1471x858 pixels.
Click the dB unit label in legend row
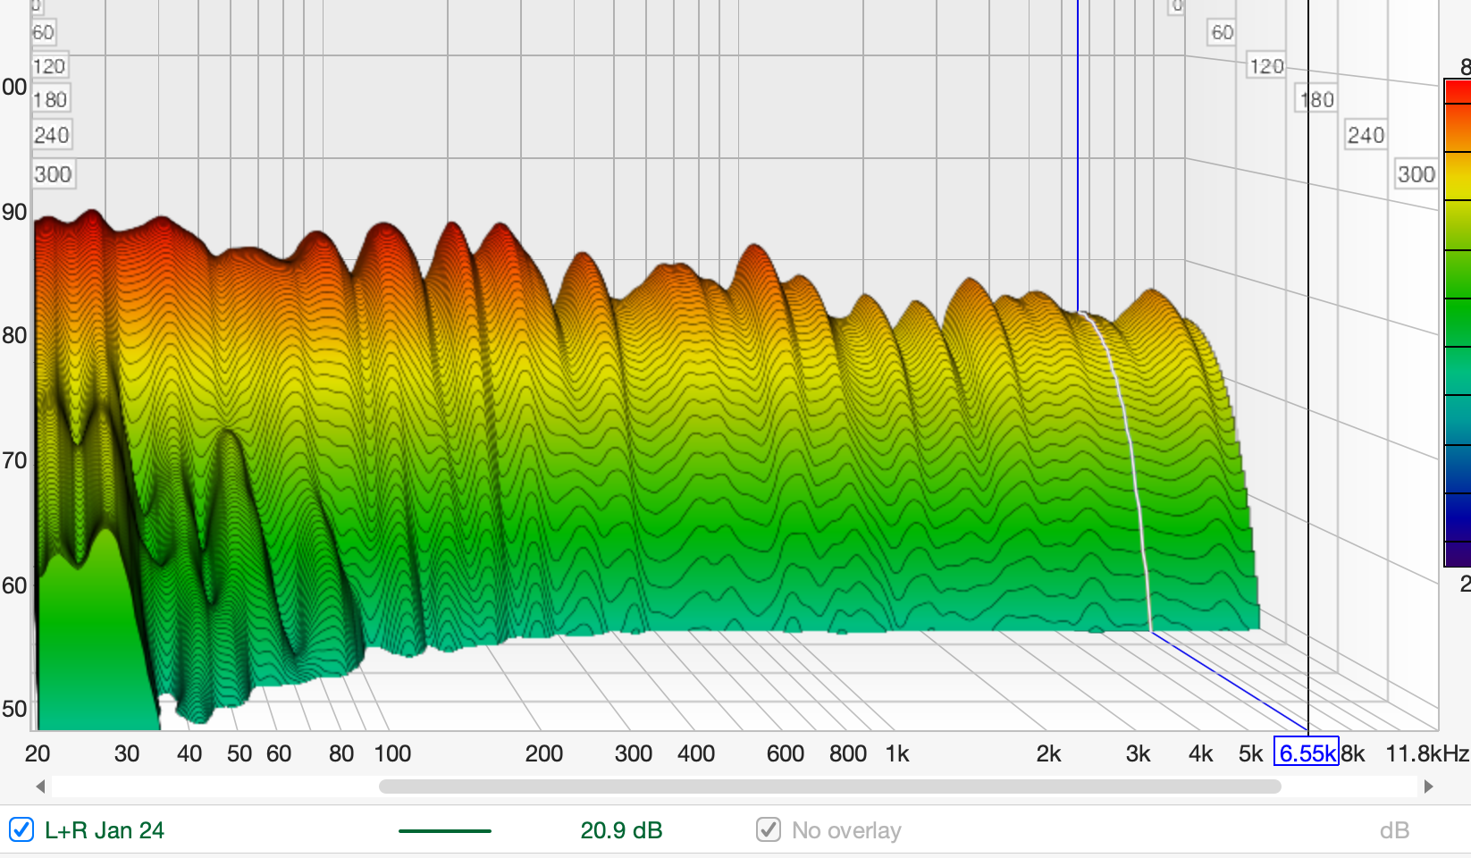(x=1394, y=830)
